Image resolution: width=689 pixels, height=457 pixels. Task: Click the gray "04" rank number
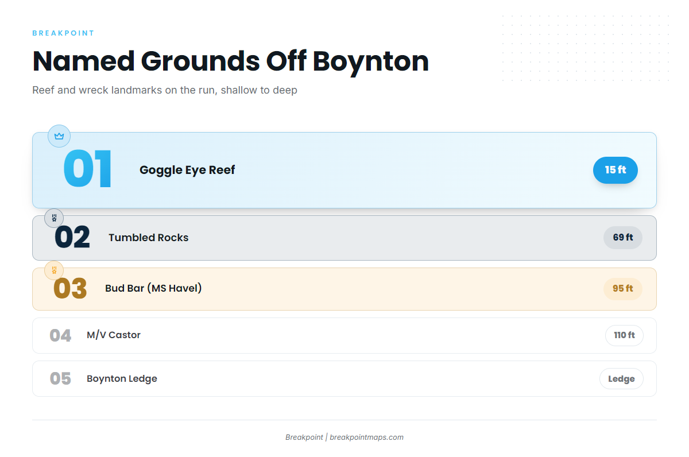pyautogui.click(x=60, y=335)
